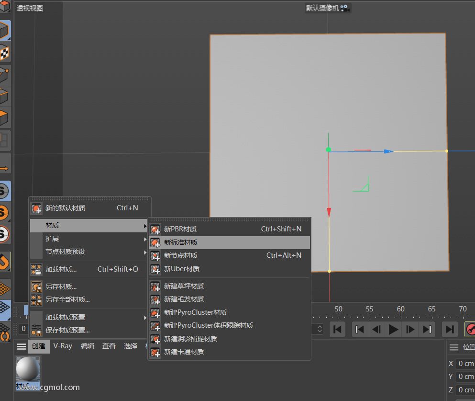Click the blue timeline playhead marker
Viewport: 475px width, 401px height.
tap(26, 310)
